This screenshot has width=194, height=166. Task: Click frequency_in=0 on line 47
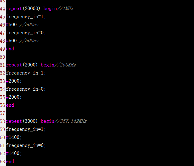[x=26, y=33]
